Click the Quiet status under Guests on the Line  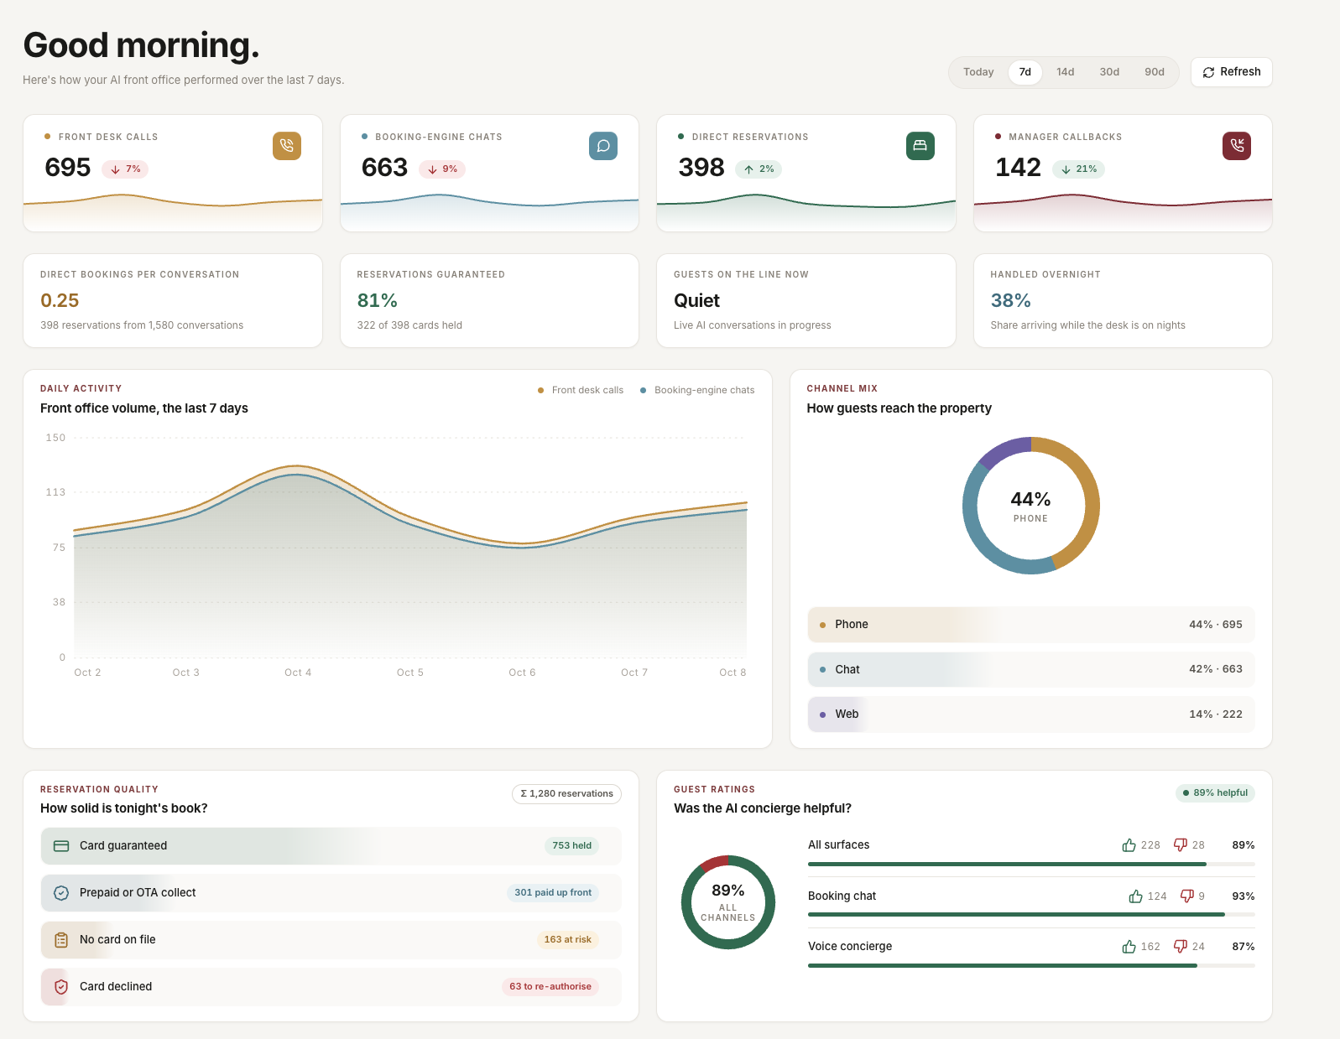coord(697,301)
